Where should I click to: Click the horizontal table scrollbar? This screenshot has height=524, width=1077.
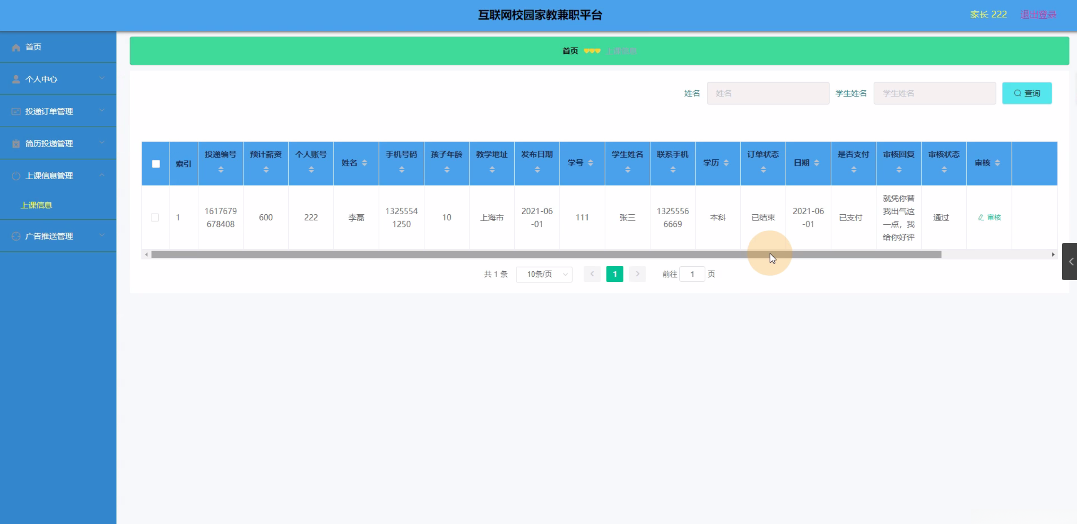coord(546,255)
